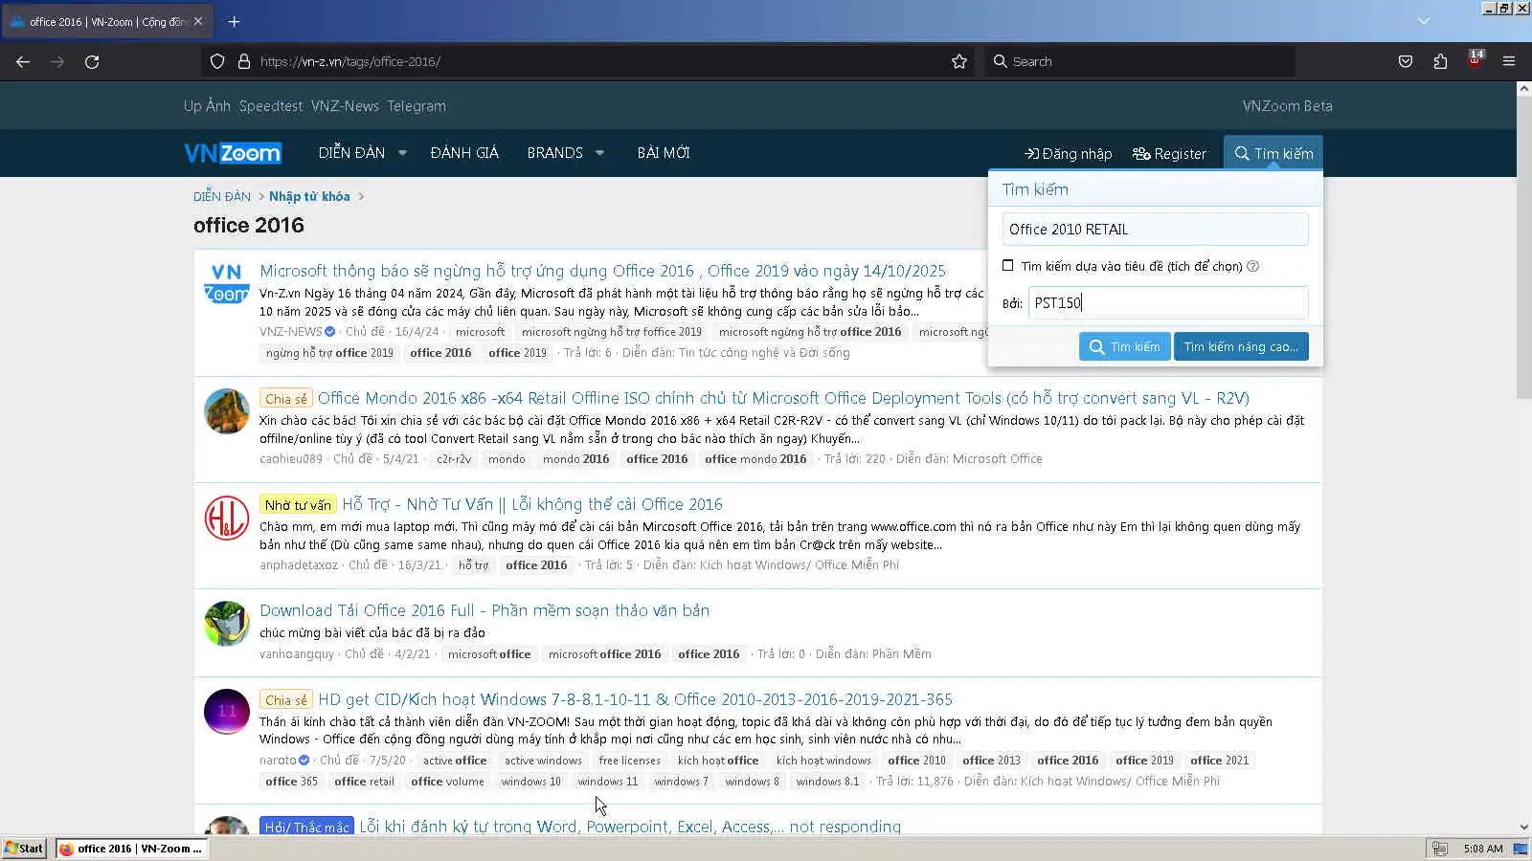Open the BRANDS menu item

(x=554, y=153)
